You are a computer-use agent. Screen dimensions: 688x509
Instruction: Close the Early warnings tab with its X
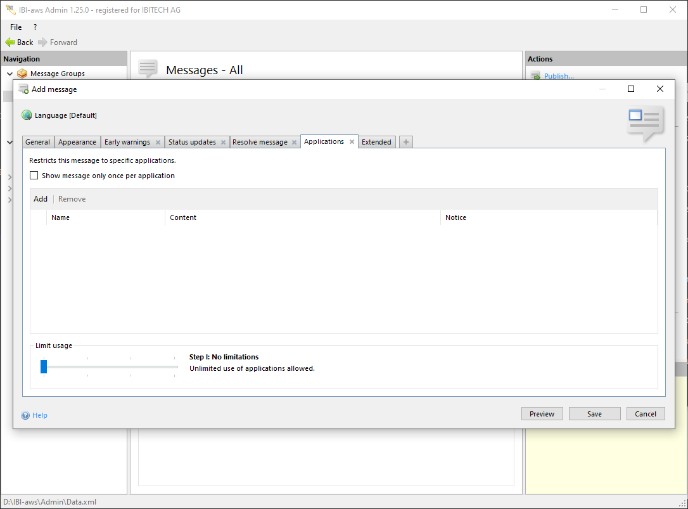[158, 143]
